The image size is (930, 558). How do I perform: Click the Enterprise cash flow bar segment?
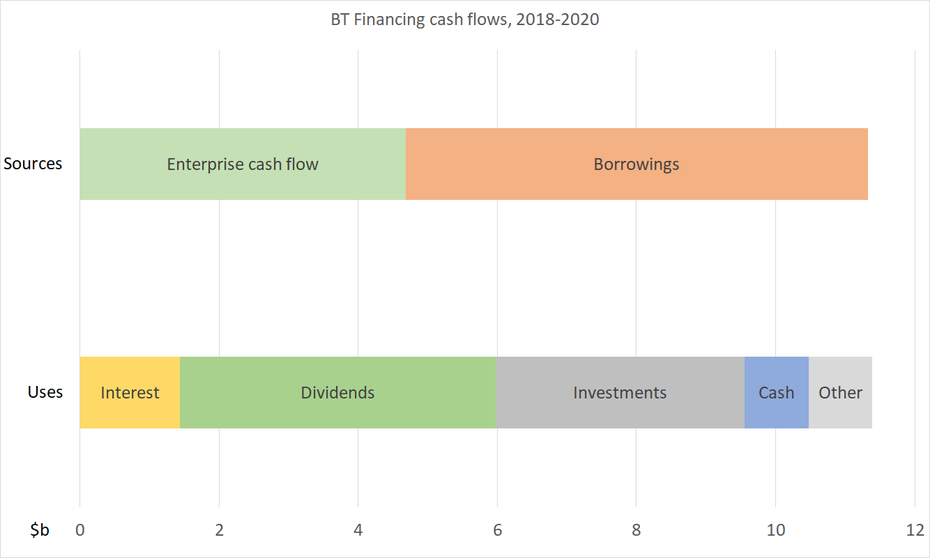(243, 164)
